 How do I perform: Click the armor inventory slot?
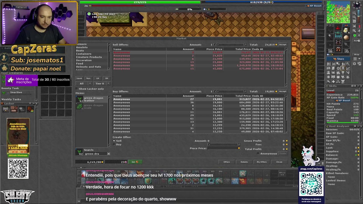pos(338,35)
